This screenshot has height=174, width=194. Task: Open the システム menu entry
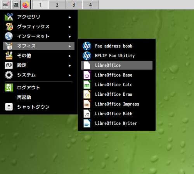point(39,75)
